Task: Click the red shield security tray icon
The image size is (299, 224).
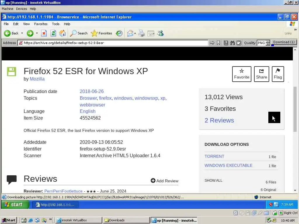Action: (271, 204)
